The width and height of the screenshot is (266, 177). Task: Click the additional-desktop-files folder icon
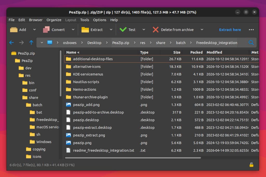point(68,59)
